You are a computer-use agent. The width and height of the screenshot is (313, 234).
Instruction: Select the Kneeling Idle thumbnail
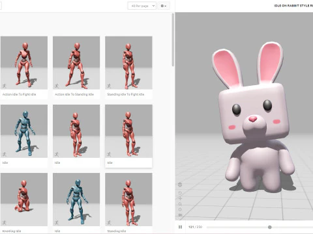(24, 200)
